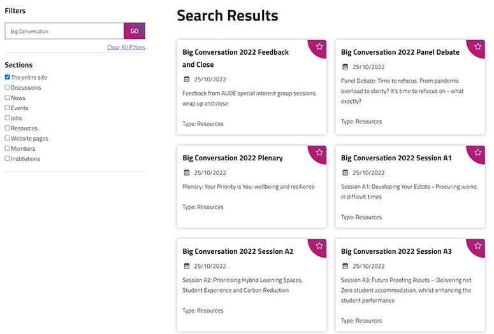Bookmark Session A1 with the star icon

pos(478,152)
